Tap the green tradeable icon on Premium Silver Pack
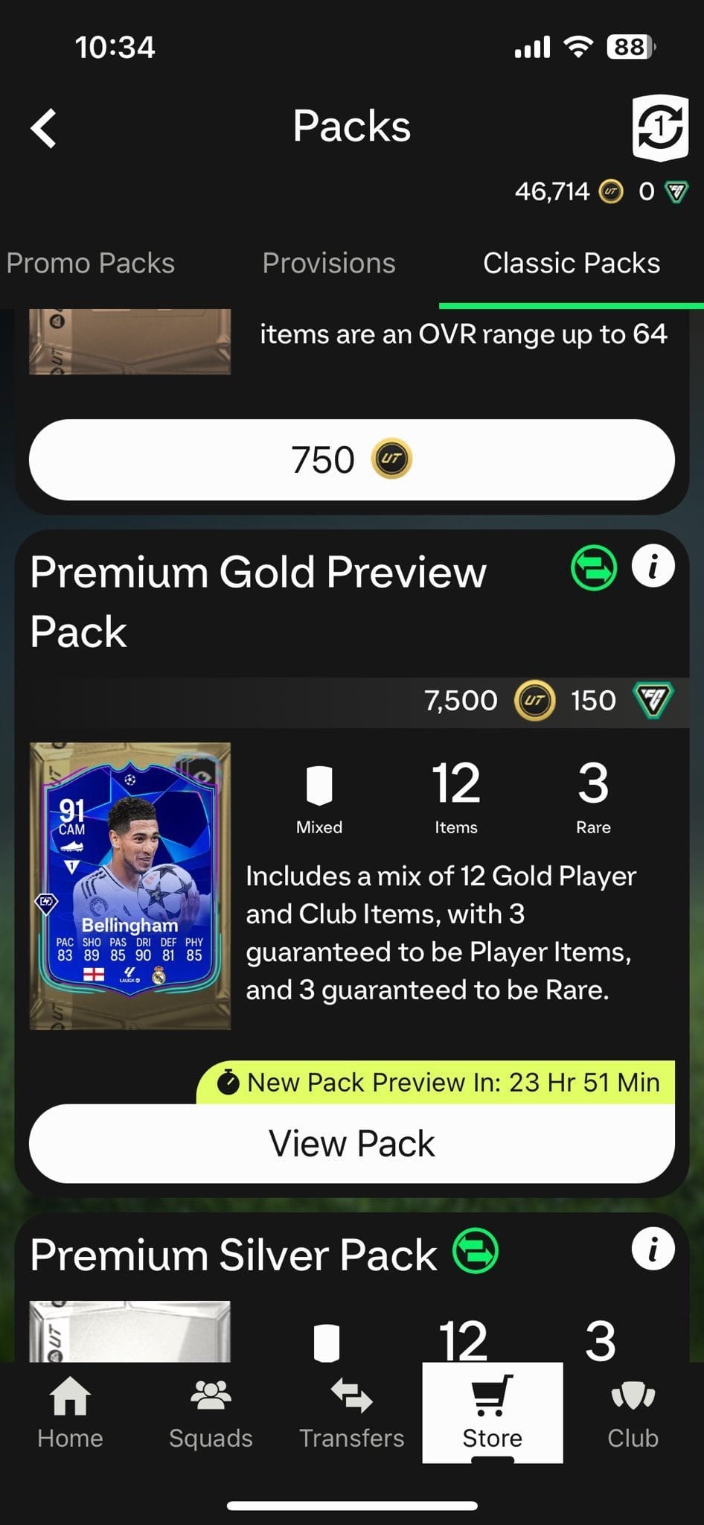 (x=476, y=1250)
